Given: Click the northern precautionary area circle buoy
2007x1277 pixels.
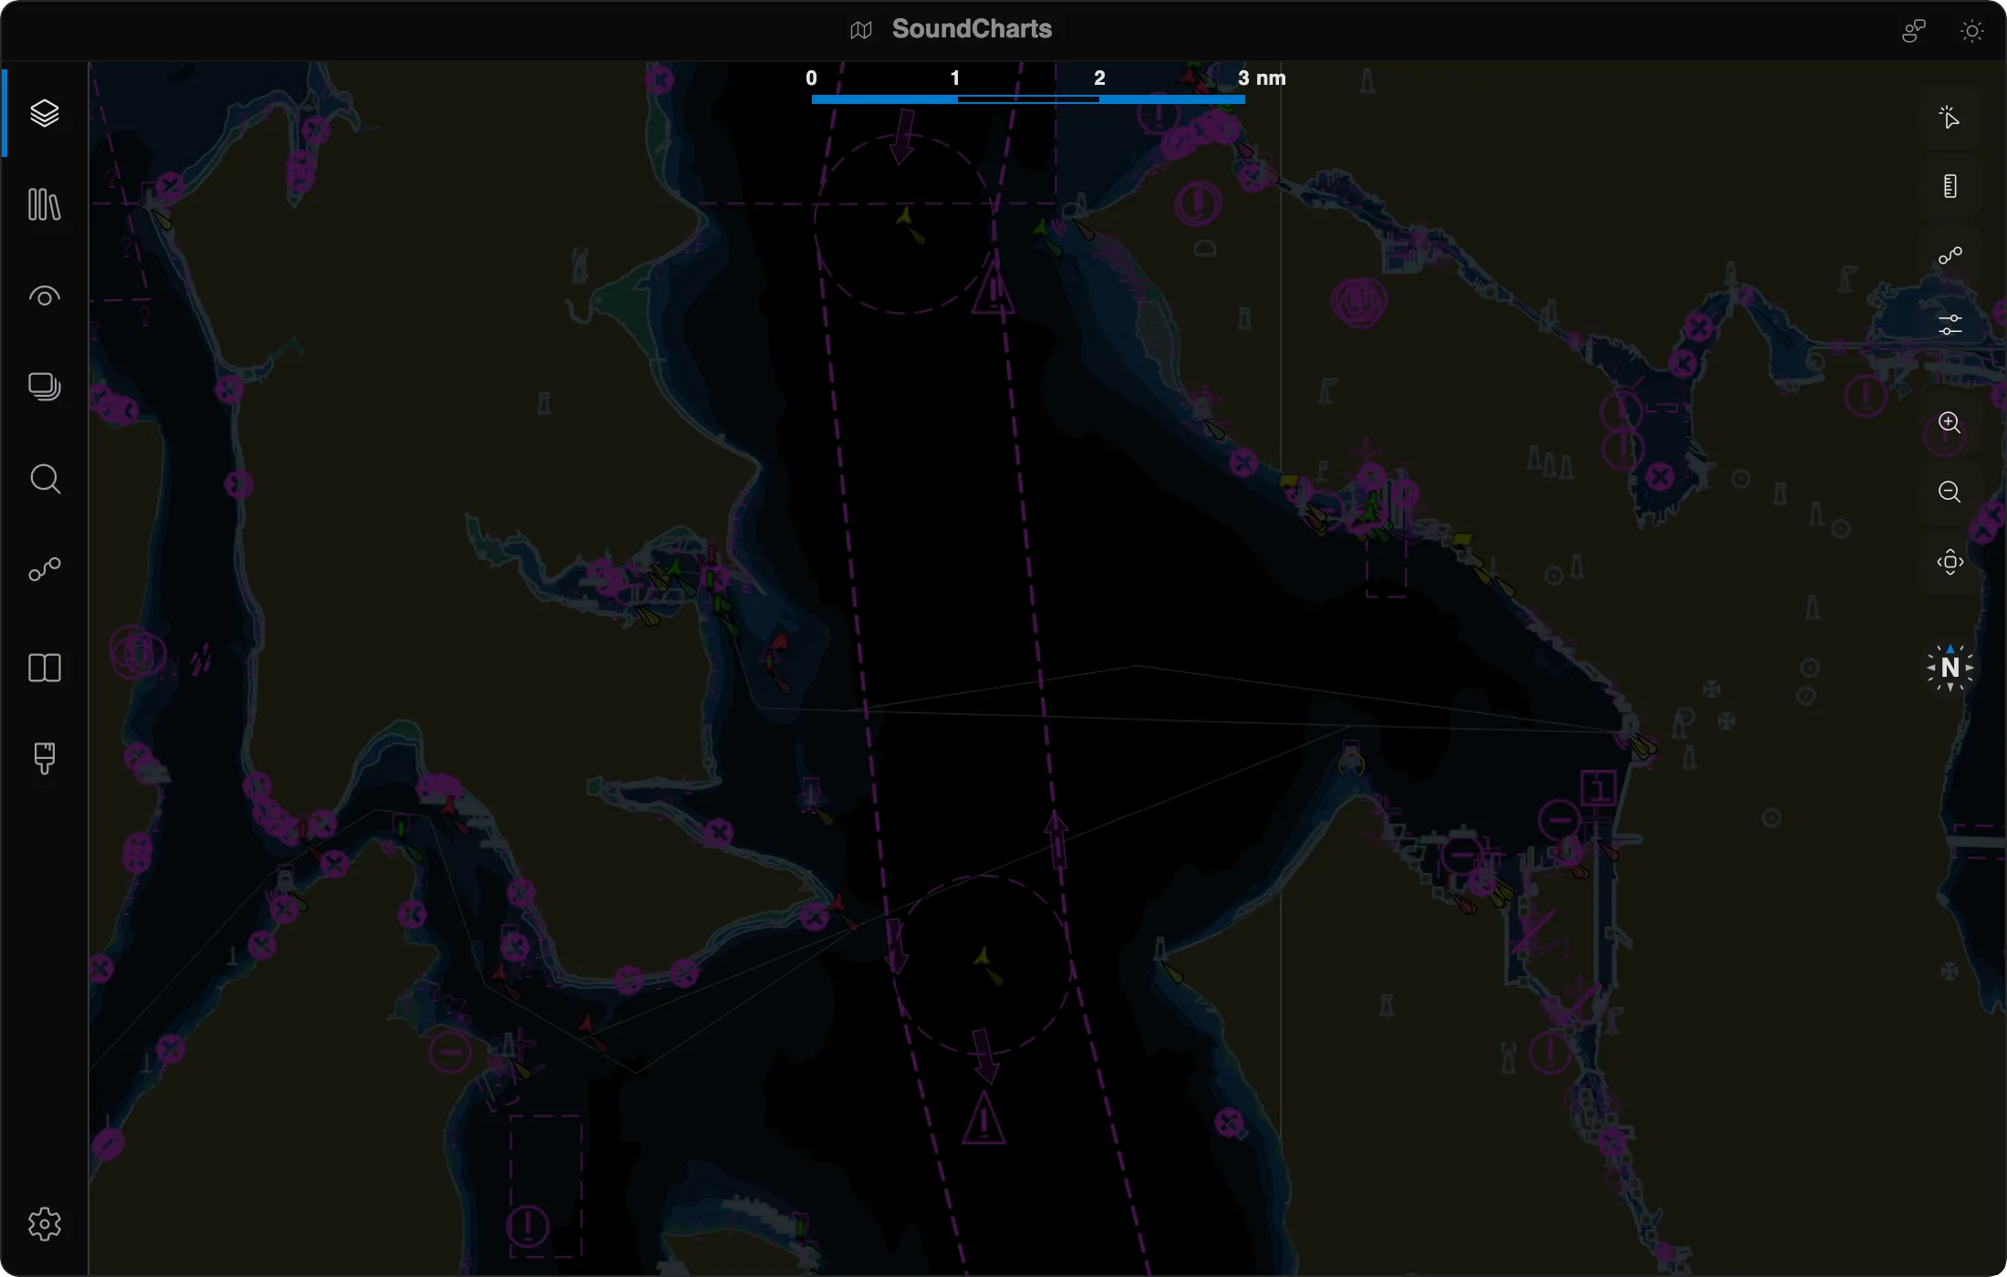Looking at the screenshot, I should point(904,217).
